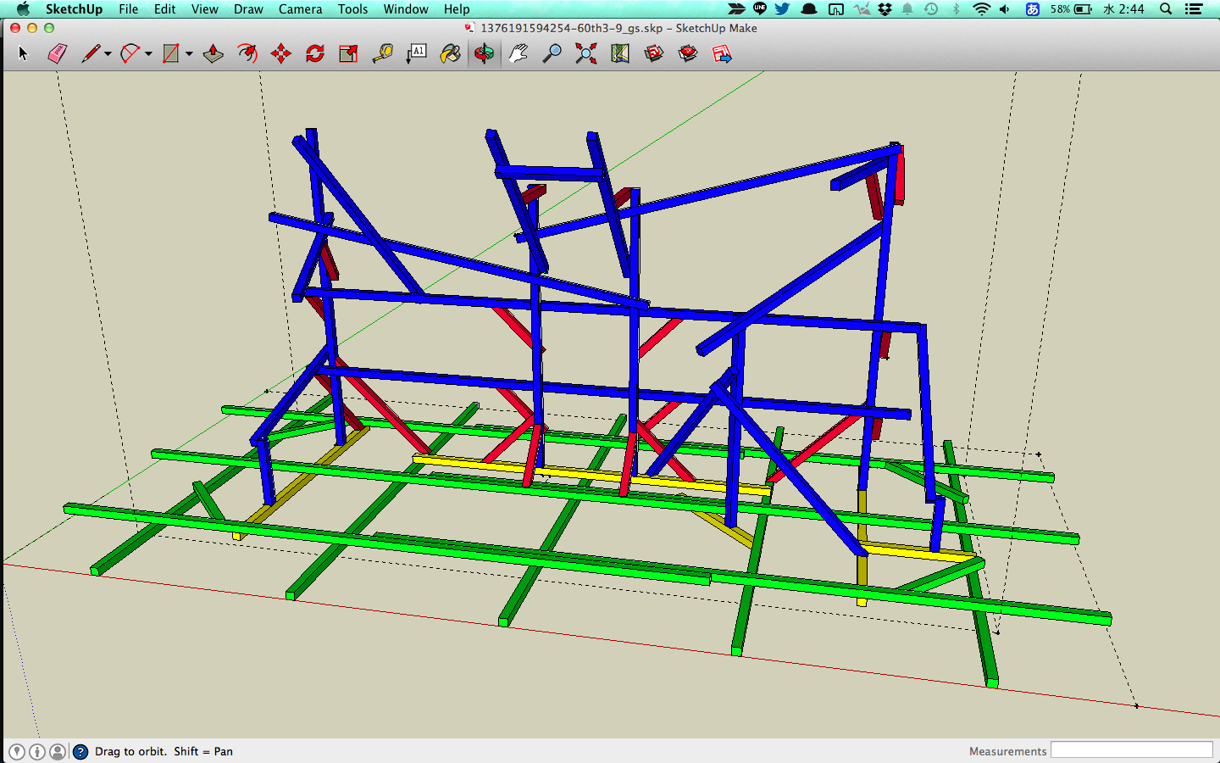Activate the Pan hand tool
This screenshot has height=763, width=1220.
pos(518,54)
